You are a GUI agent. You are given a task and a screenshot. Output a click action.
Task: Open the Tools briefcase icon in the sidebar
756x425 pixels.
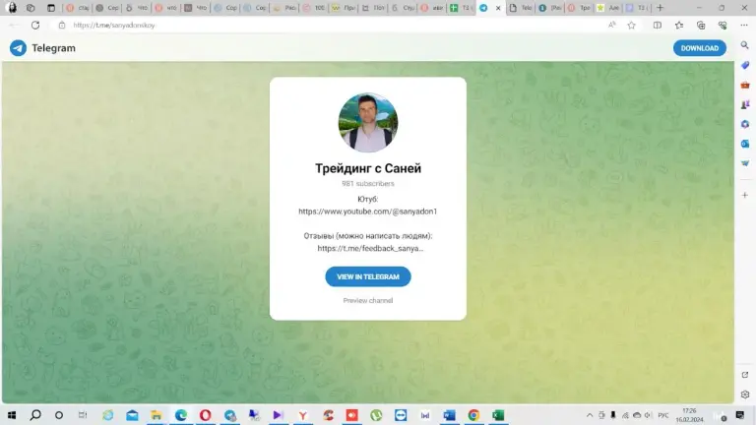click(745, 85)
